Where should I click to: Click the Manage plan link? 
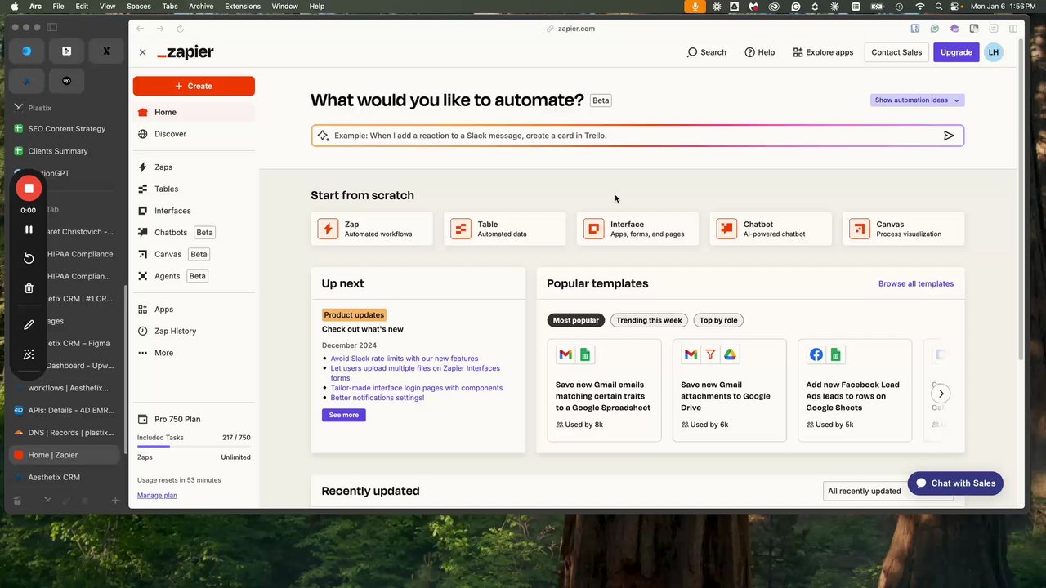(x=157, y=495)
